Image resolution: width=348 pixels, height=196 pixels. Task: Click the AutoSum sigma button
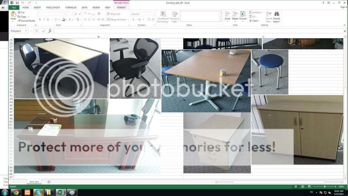[256, 13]
